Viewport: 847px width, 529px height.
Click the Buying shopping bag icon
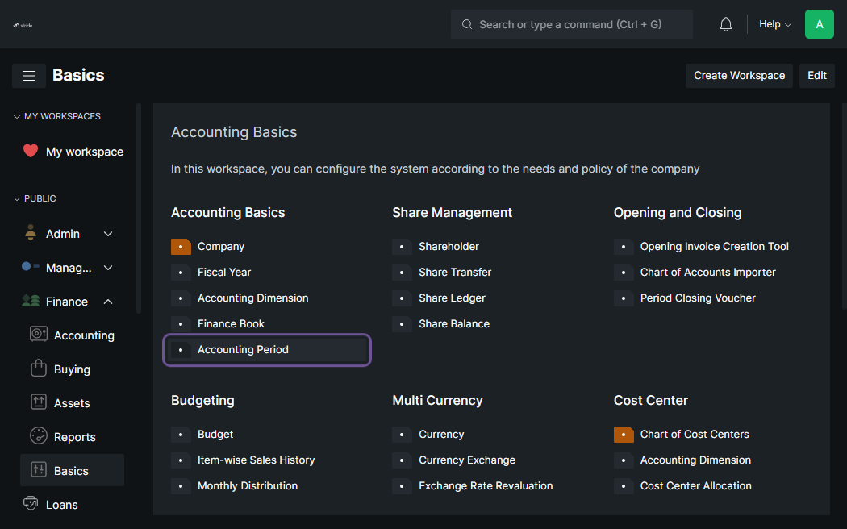tap(39, 369)
